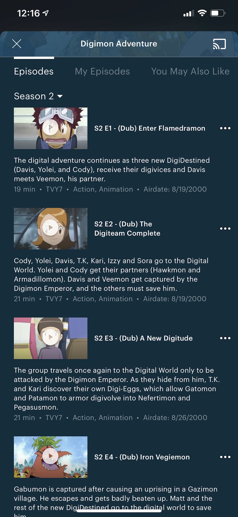This screenshot has width=238, height=517.
Task: Tap the battery indicator in the status bar
Action: (x=218, y=13)
